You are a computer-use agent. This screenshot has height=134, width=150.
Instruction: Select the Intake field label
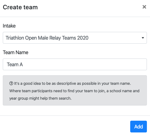point(9,26)
